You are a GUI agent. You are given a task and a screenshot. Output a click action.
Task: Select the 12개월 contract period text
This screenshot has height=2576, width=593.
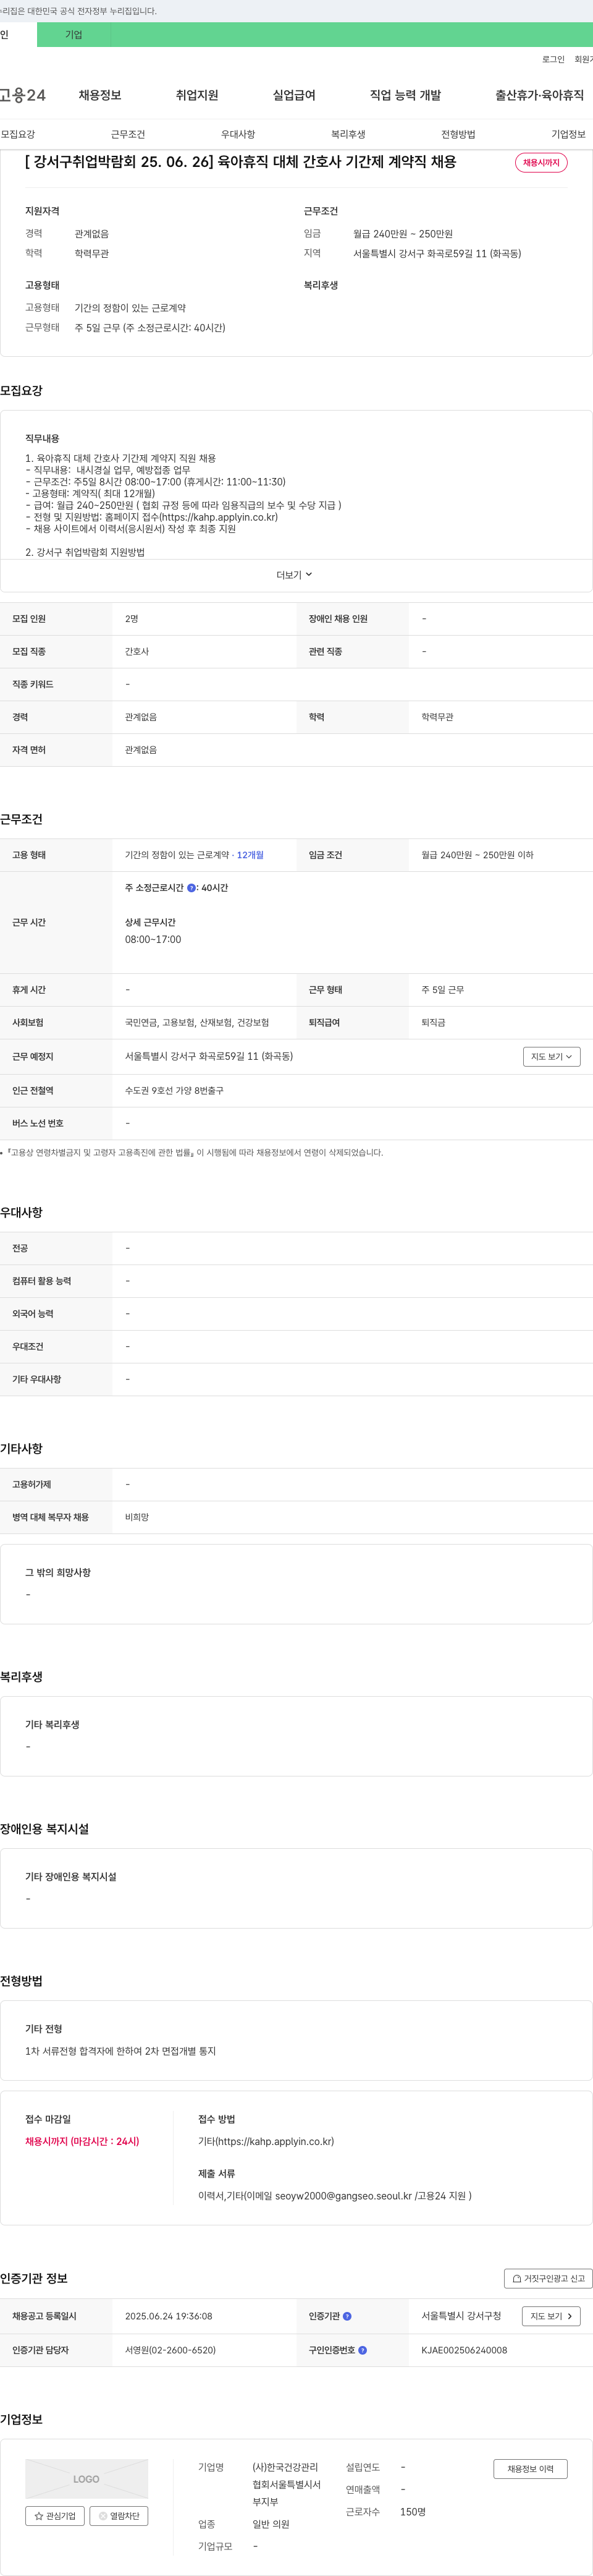pos(251,856)
